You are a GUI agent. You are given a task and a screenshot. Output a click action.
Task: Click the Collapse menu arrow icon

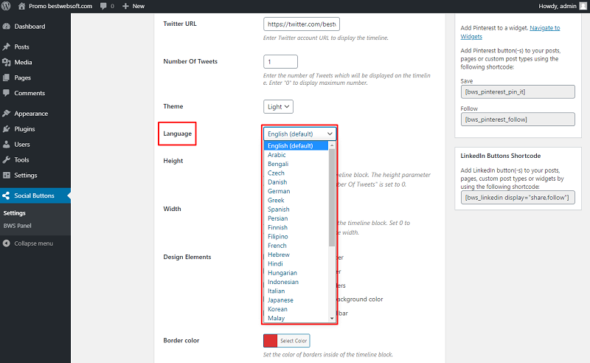[7, 243]
